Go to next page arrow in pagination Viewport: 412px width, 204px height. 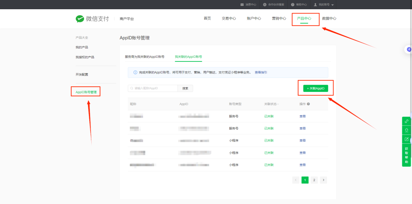pyautogui.click(x=323, y=180)
